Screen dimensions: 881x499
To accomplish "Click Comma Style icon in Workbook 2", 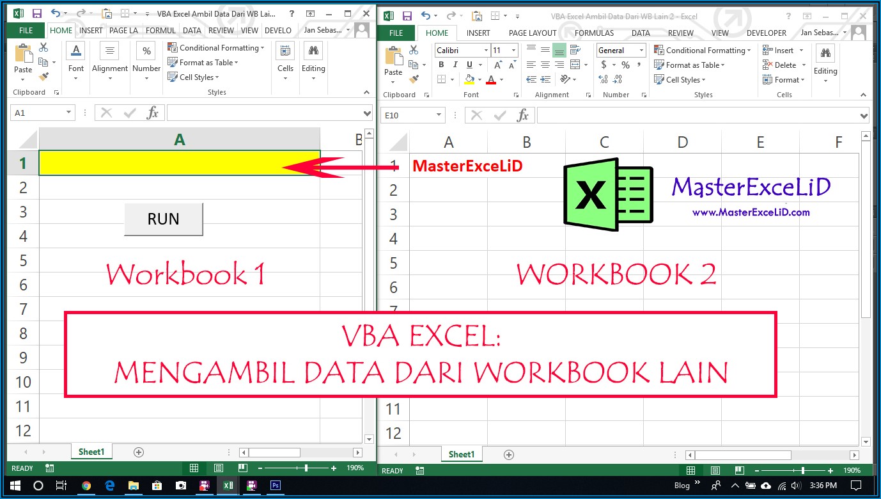I will [x=640, y=65].
